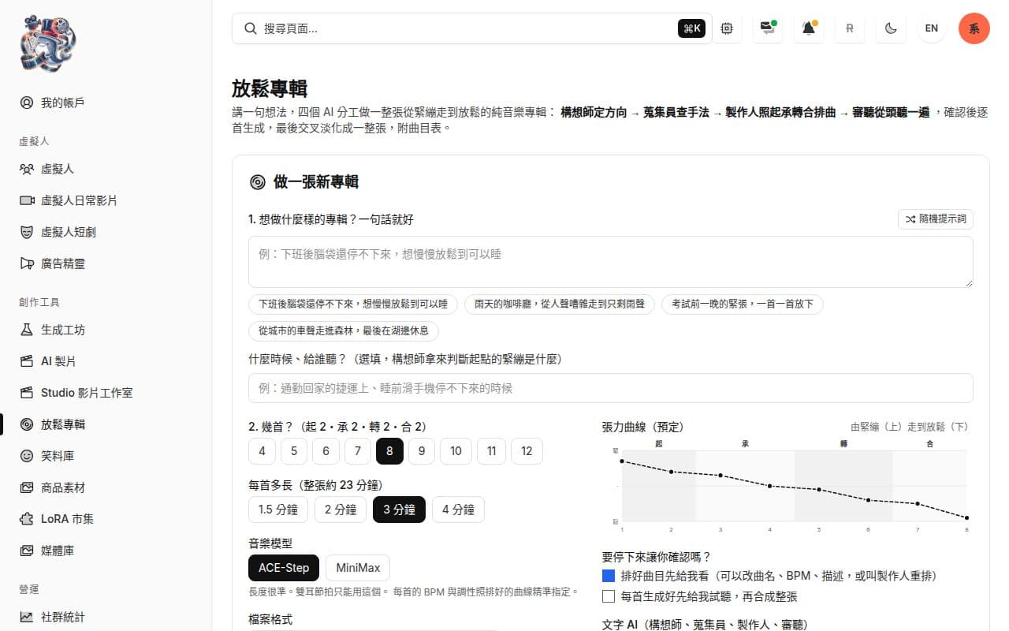Choose ACE-Step music model

[x=284, y=568]
